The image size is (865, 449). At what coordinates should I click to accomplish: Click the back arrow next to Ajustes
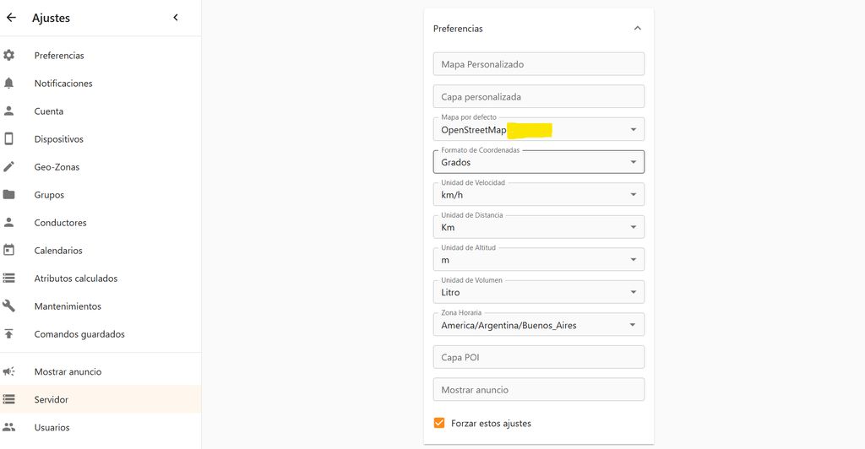point(11,18)
